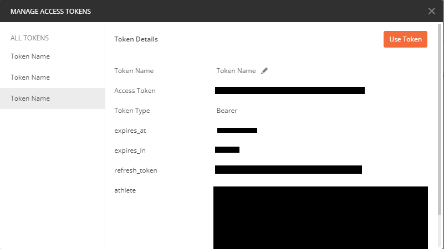Click the vertical scrollbar of token details
Viewport: 444px width, 249px height.
coord(440,120)
